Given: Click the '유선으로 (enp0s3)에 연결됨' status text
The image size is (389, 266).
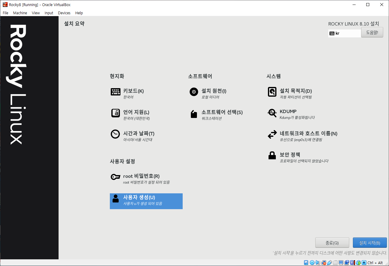Looking at the screenshot, I should coord(301,140).
